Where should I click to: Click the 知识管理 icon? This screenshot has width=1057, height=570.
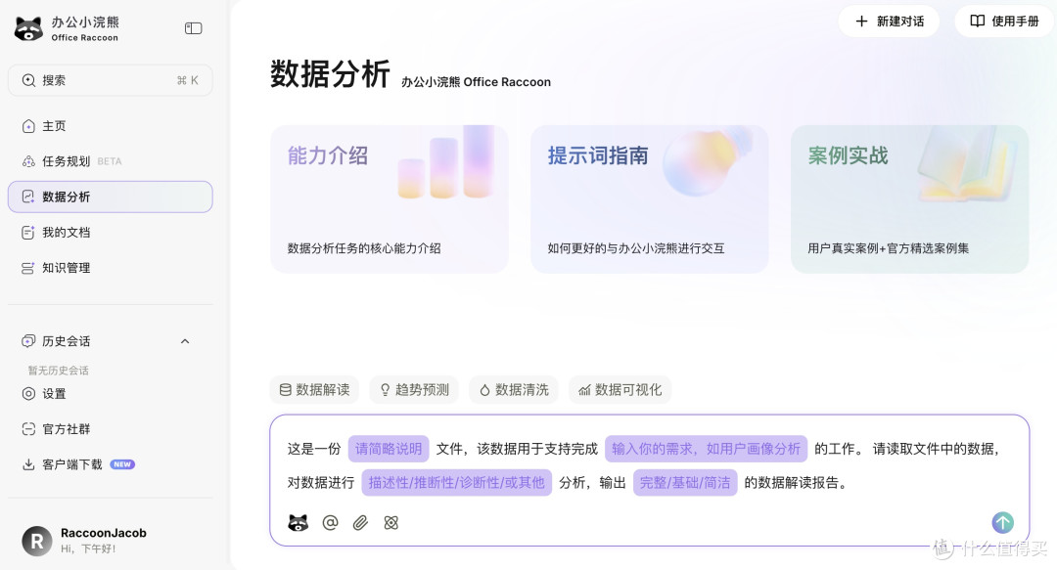(28, 268)
